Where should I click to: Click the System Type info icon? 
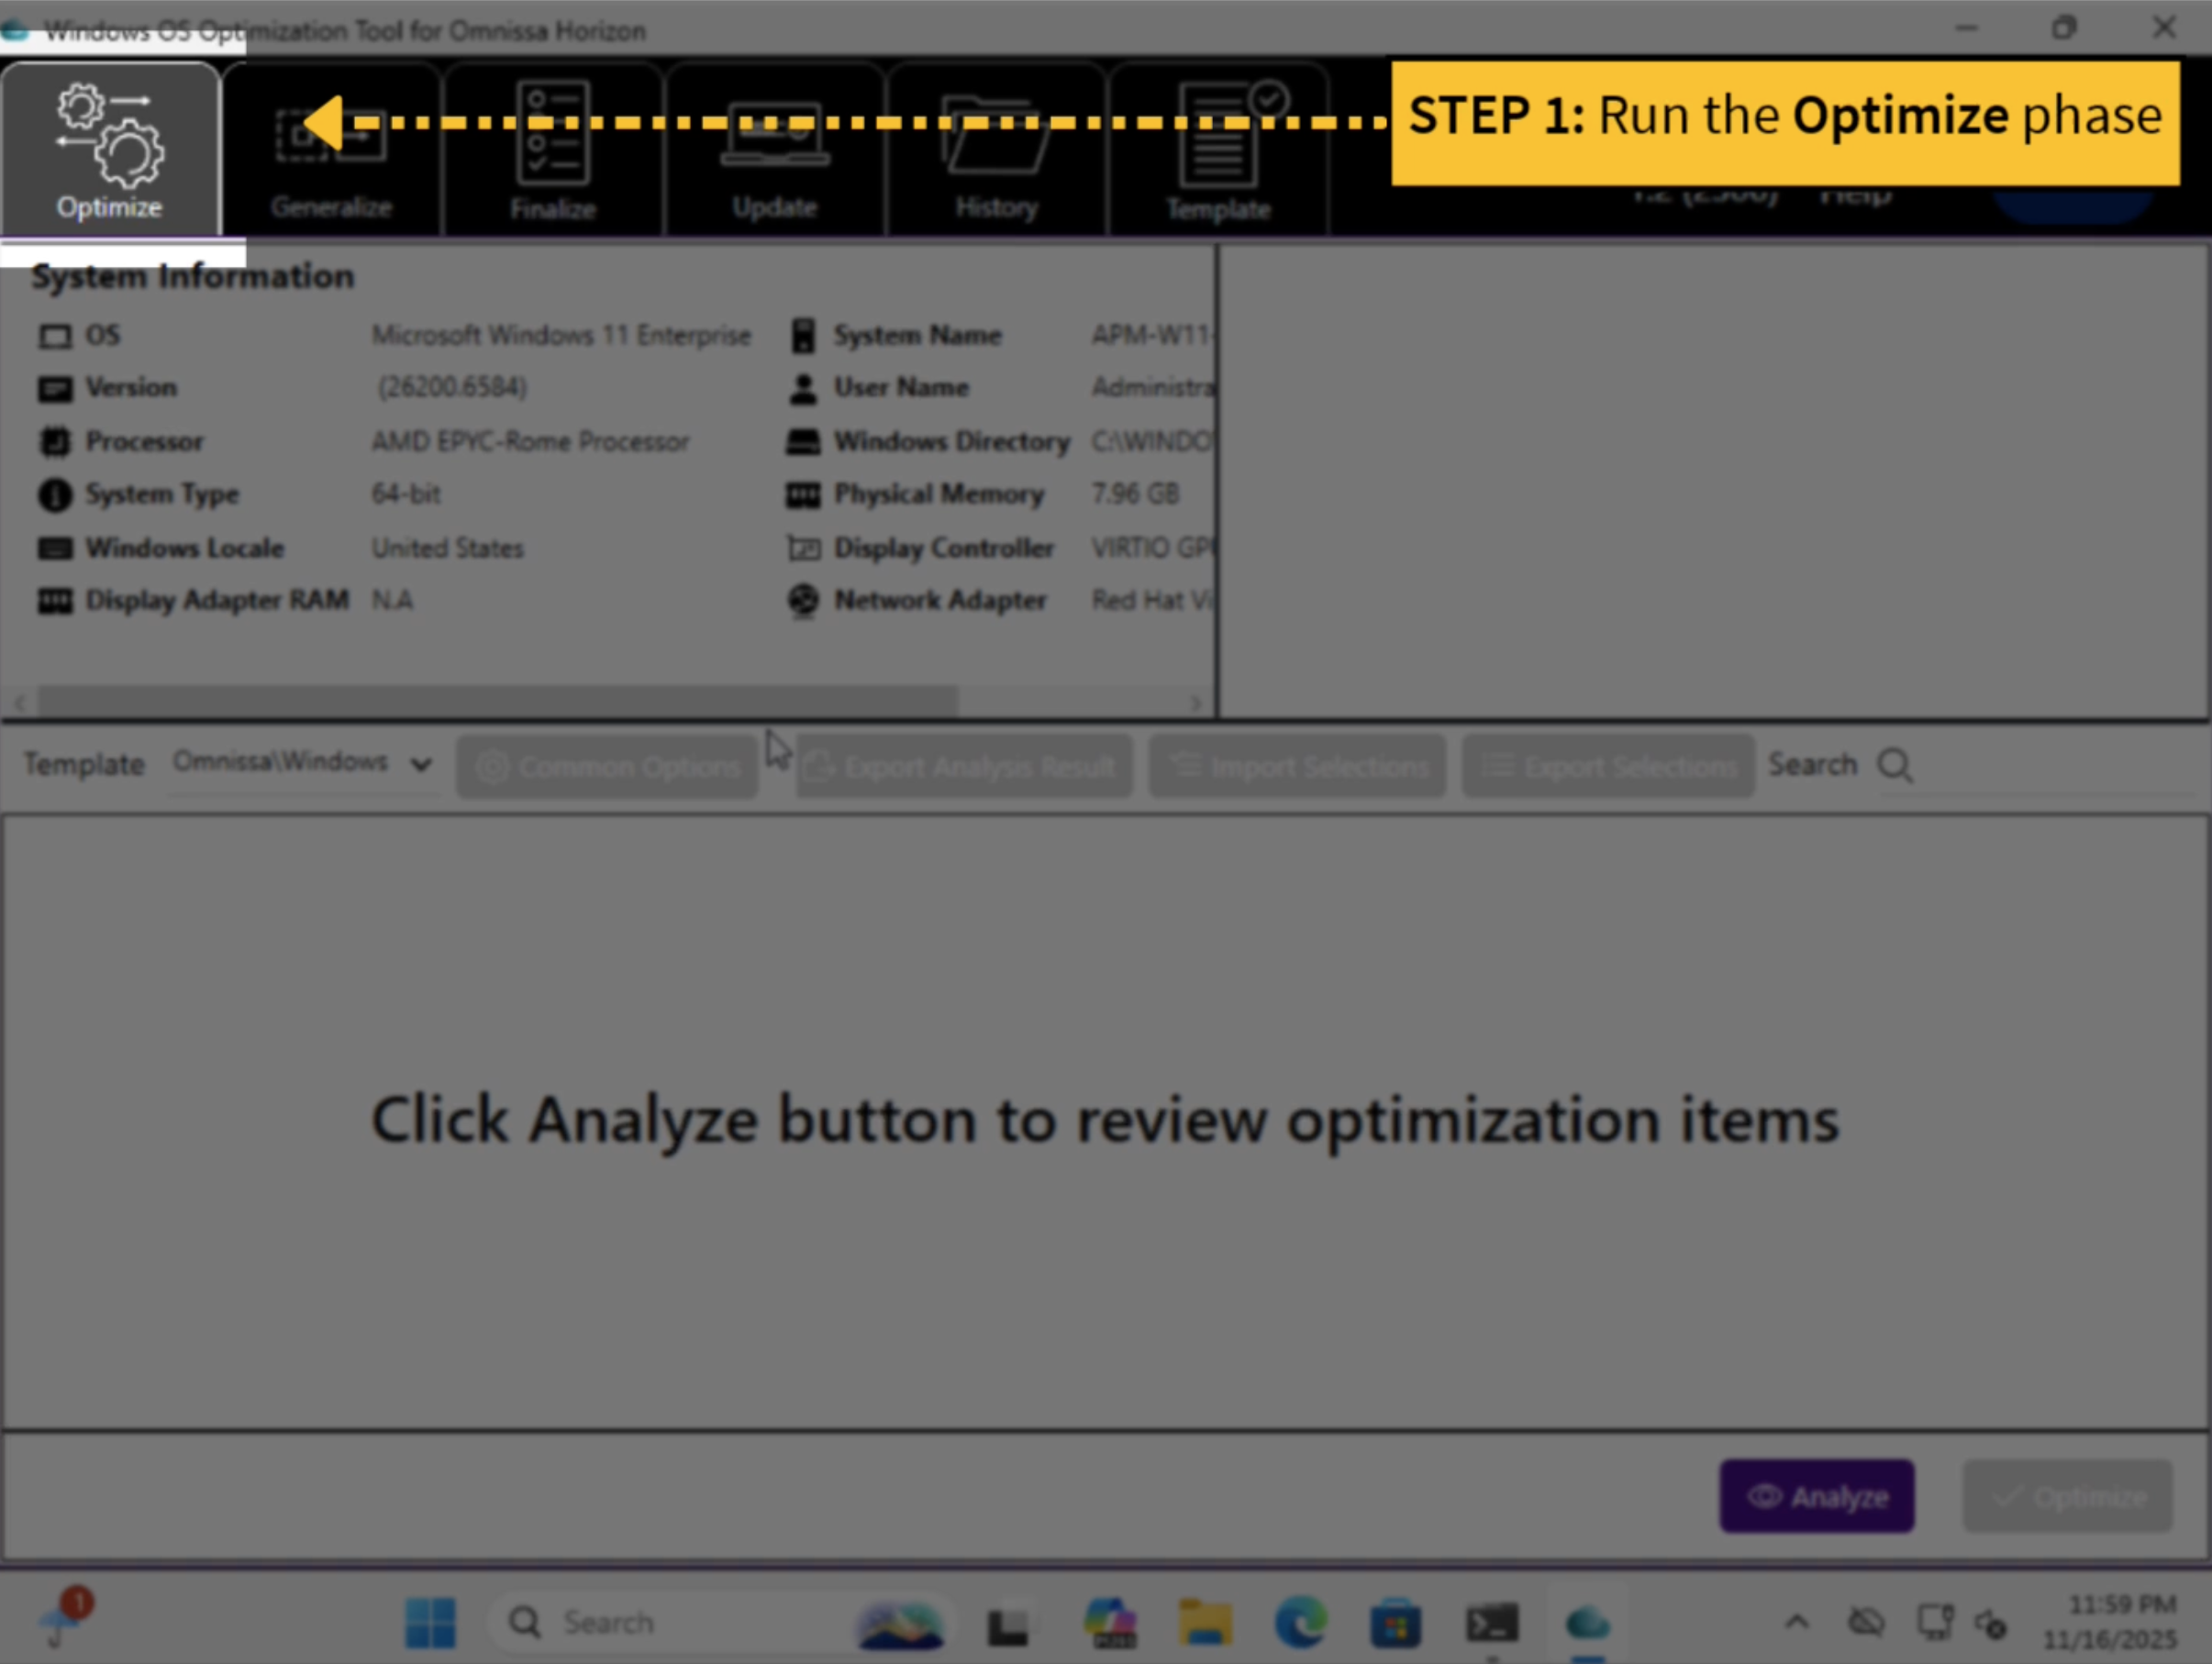(x=55, y=495)
